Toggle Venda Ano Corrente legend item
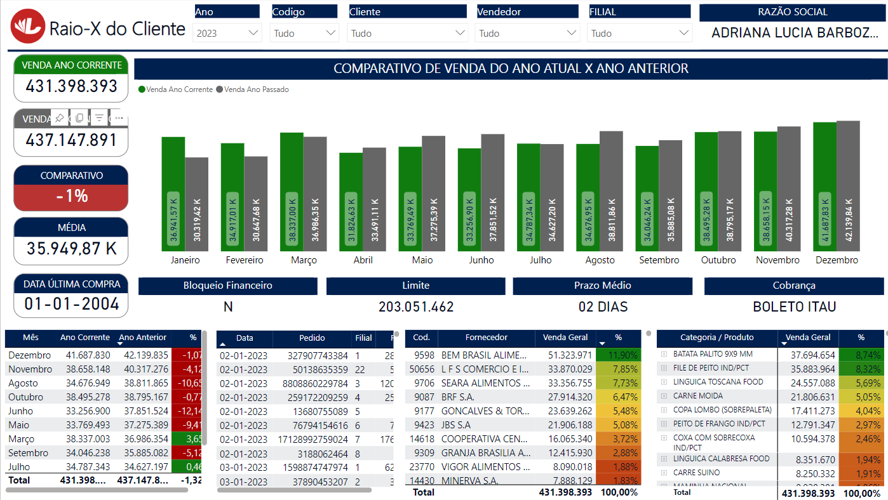This screenshot has width=888, height=500. (x=176, y=89)
